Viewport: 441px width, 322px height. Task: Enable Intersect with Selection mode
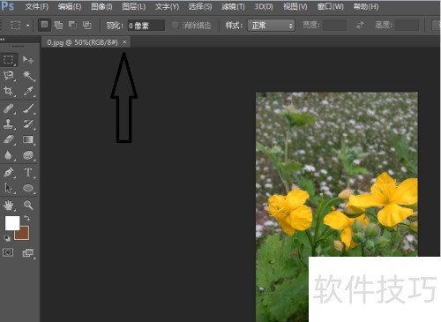click(x=86, y=26)
